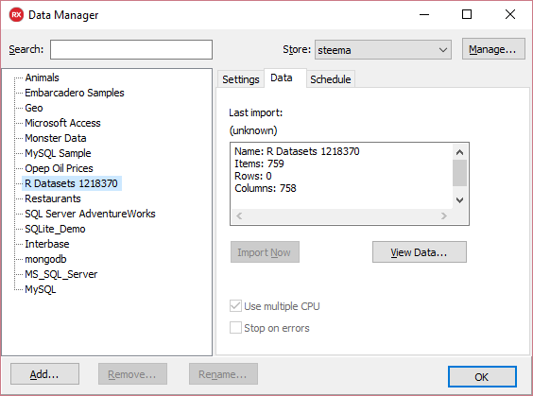Confirm with the OK button
Screen dimensions: 533x396
point(482,376)
